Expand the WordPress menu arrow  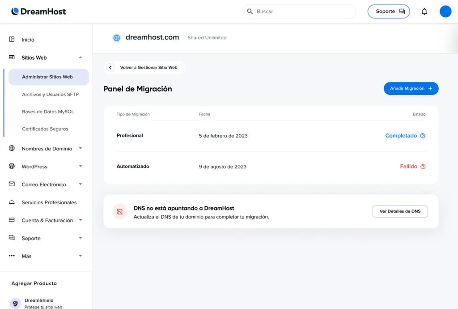point(81,166)
